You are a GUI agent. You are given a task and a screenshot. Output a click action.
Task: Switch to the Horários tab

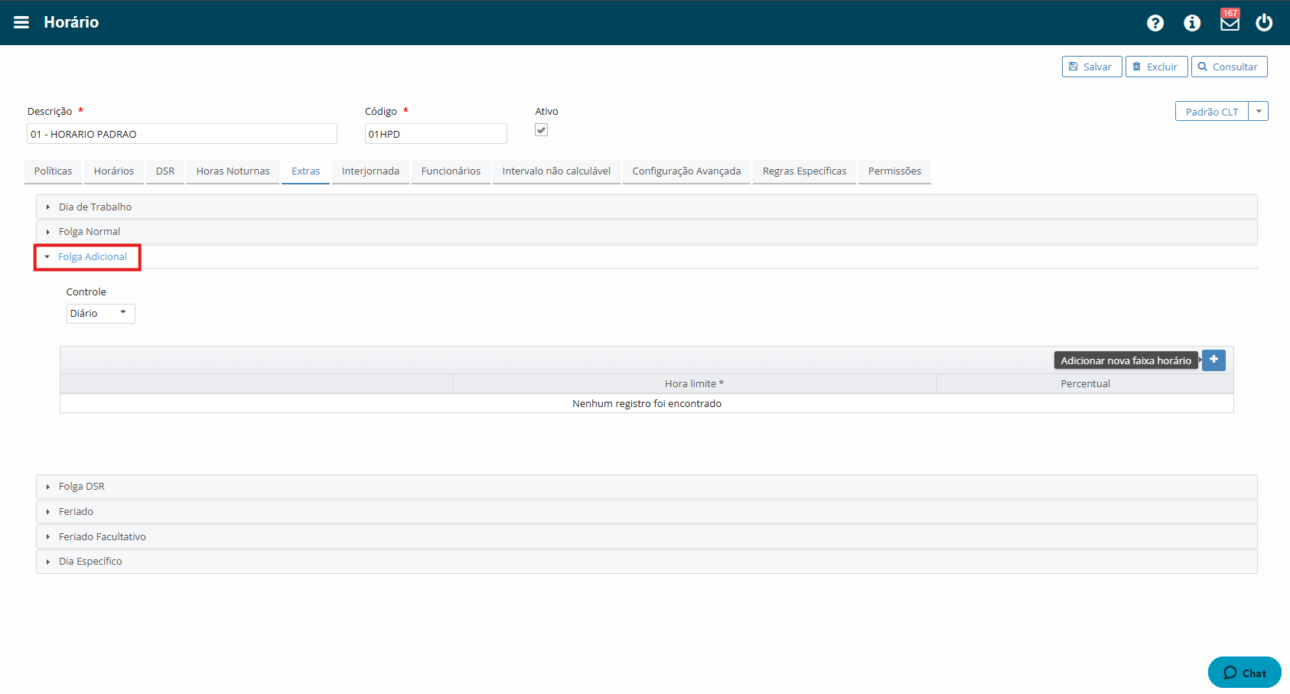pyautogui.click(x=114, y=171)
